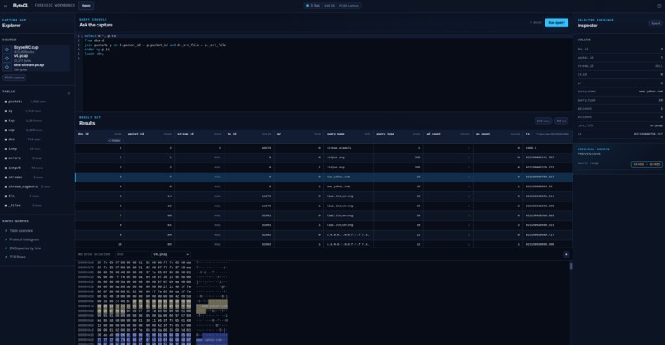
Task: Sort by query_type column header
Action: coord(399,134)
